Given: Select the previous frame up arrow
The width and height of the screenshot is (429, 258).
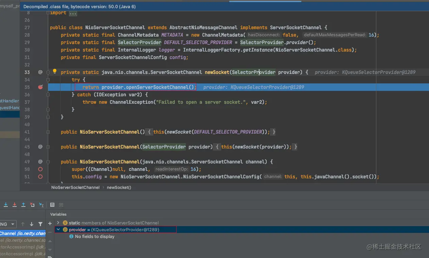Looking at the screenshot, I should [x=23, y=224].
